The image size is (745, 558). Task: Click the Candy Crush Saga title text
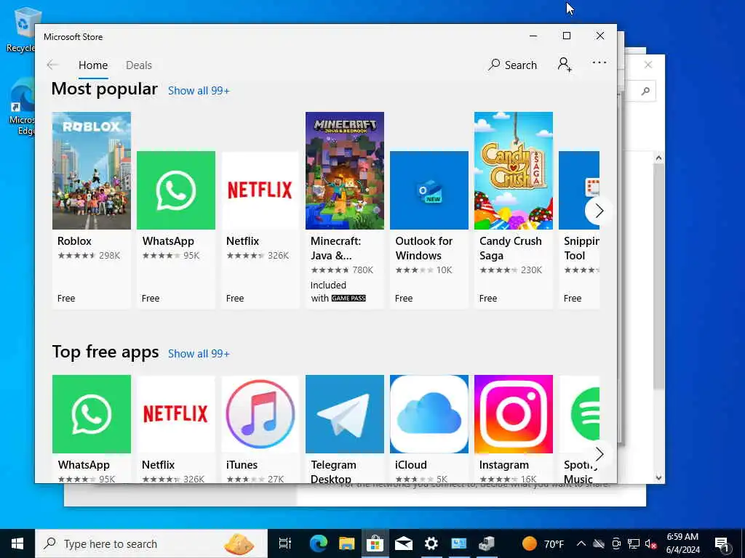[511, 248]
